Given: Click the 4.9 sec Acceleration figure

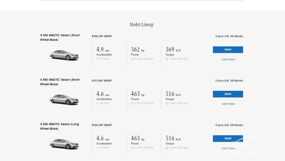Looking at the screenshot, I should (104, 50).
